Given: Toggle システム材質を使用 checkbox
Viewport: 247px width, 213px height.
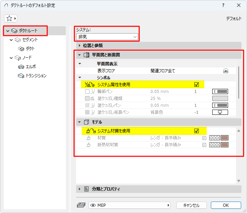Looking at the screenshot, I should [x=196, y=131].
